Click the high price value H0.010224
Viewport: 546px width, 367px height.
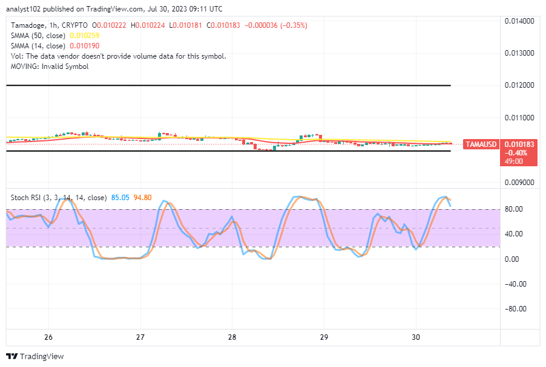[x=148, y=25]
